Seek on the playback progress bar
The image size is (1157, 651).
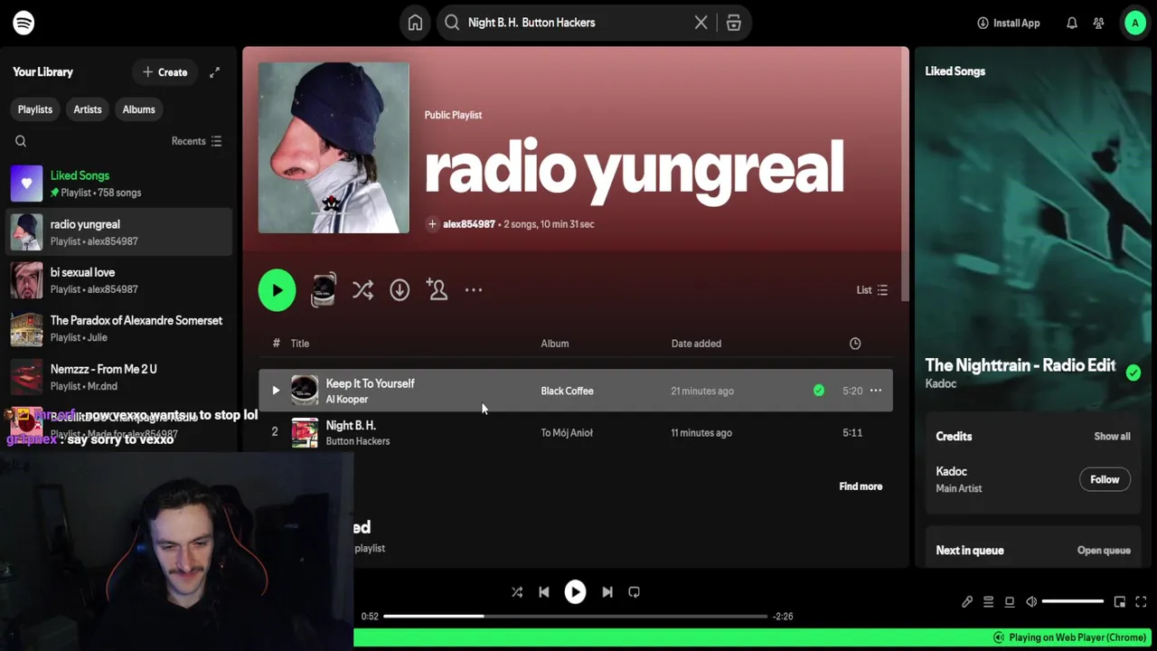(575, 617)
